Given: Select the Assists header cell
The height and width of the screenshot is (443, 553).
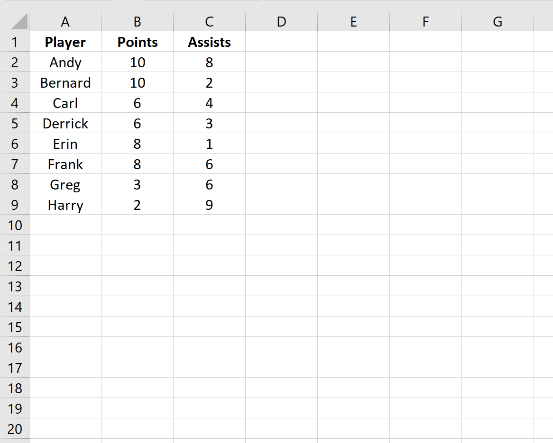Looking at the screenshot, I should (209, 42).
